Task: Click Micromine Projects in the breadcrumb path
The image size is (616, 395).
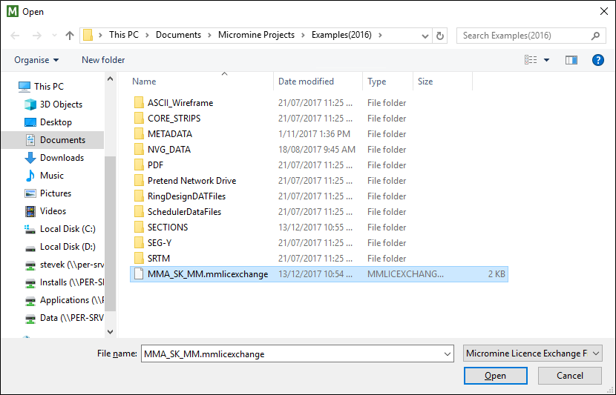Action: [x=256, y=35]
